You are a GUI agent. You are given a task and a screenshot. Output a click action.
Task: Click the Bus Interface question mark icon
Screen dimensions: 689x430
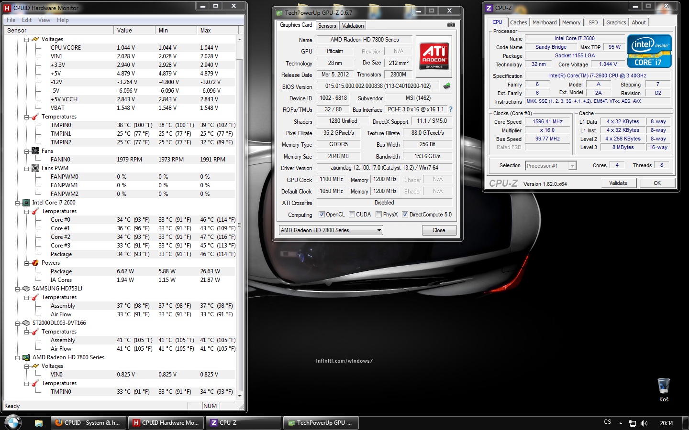point(450,109)
